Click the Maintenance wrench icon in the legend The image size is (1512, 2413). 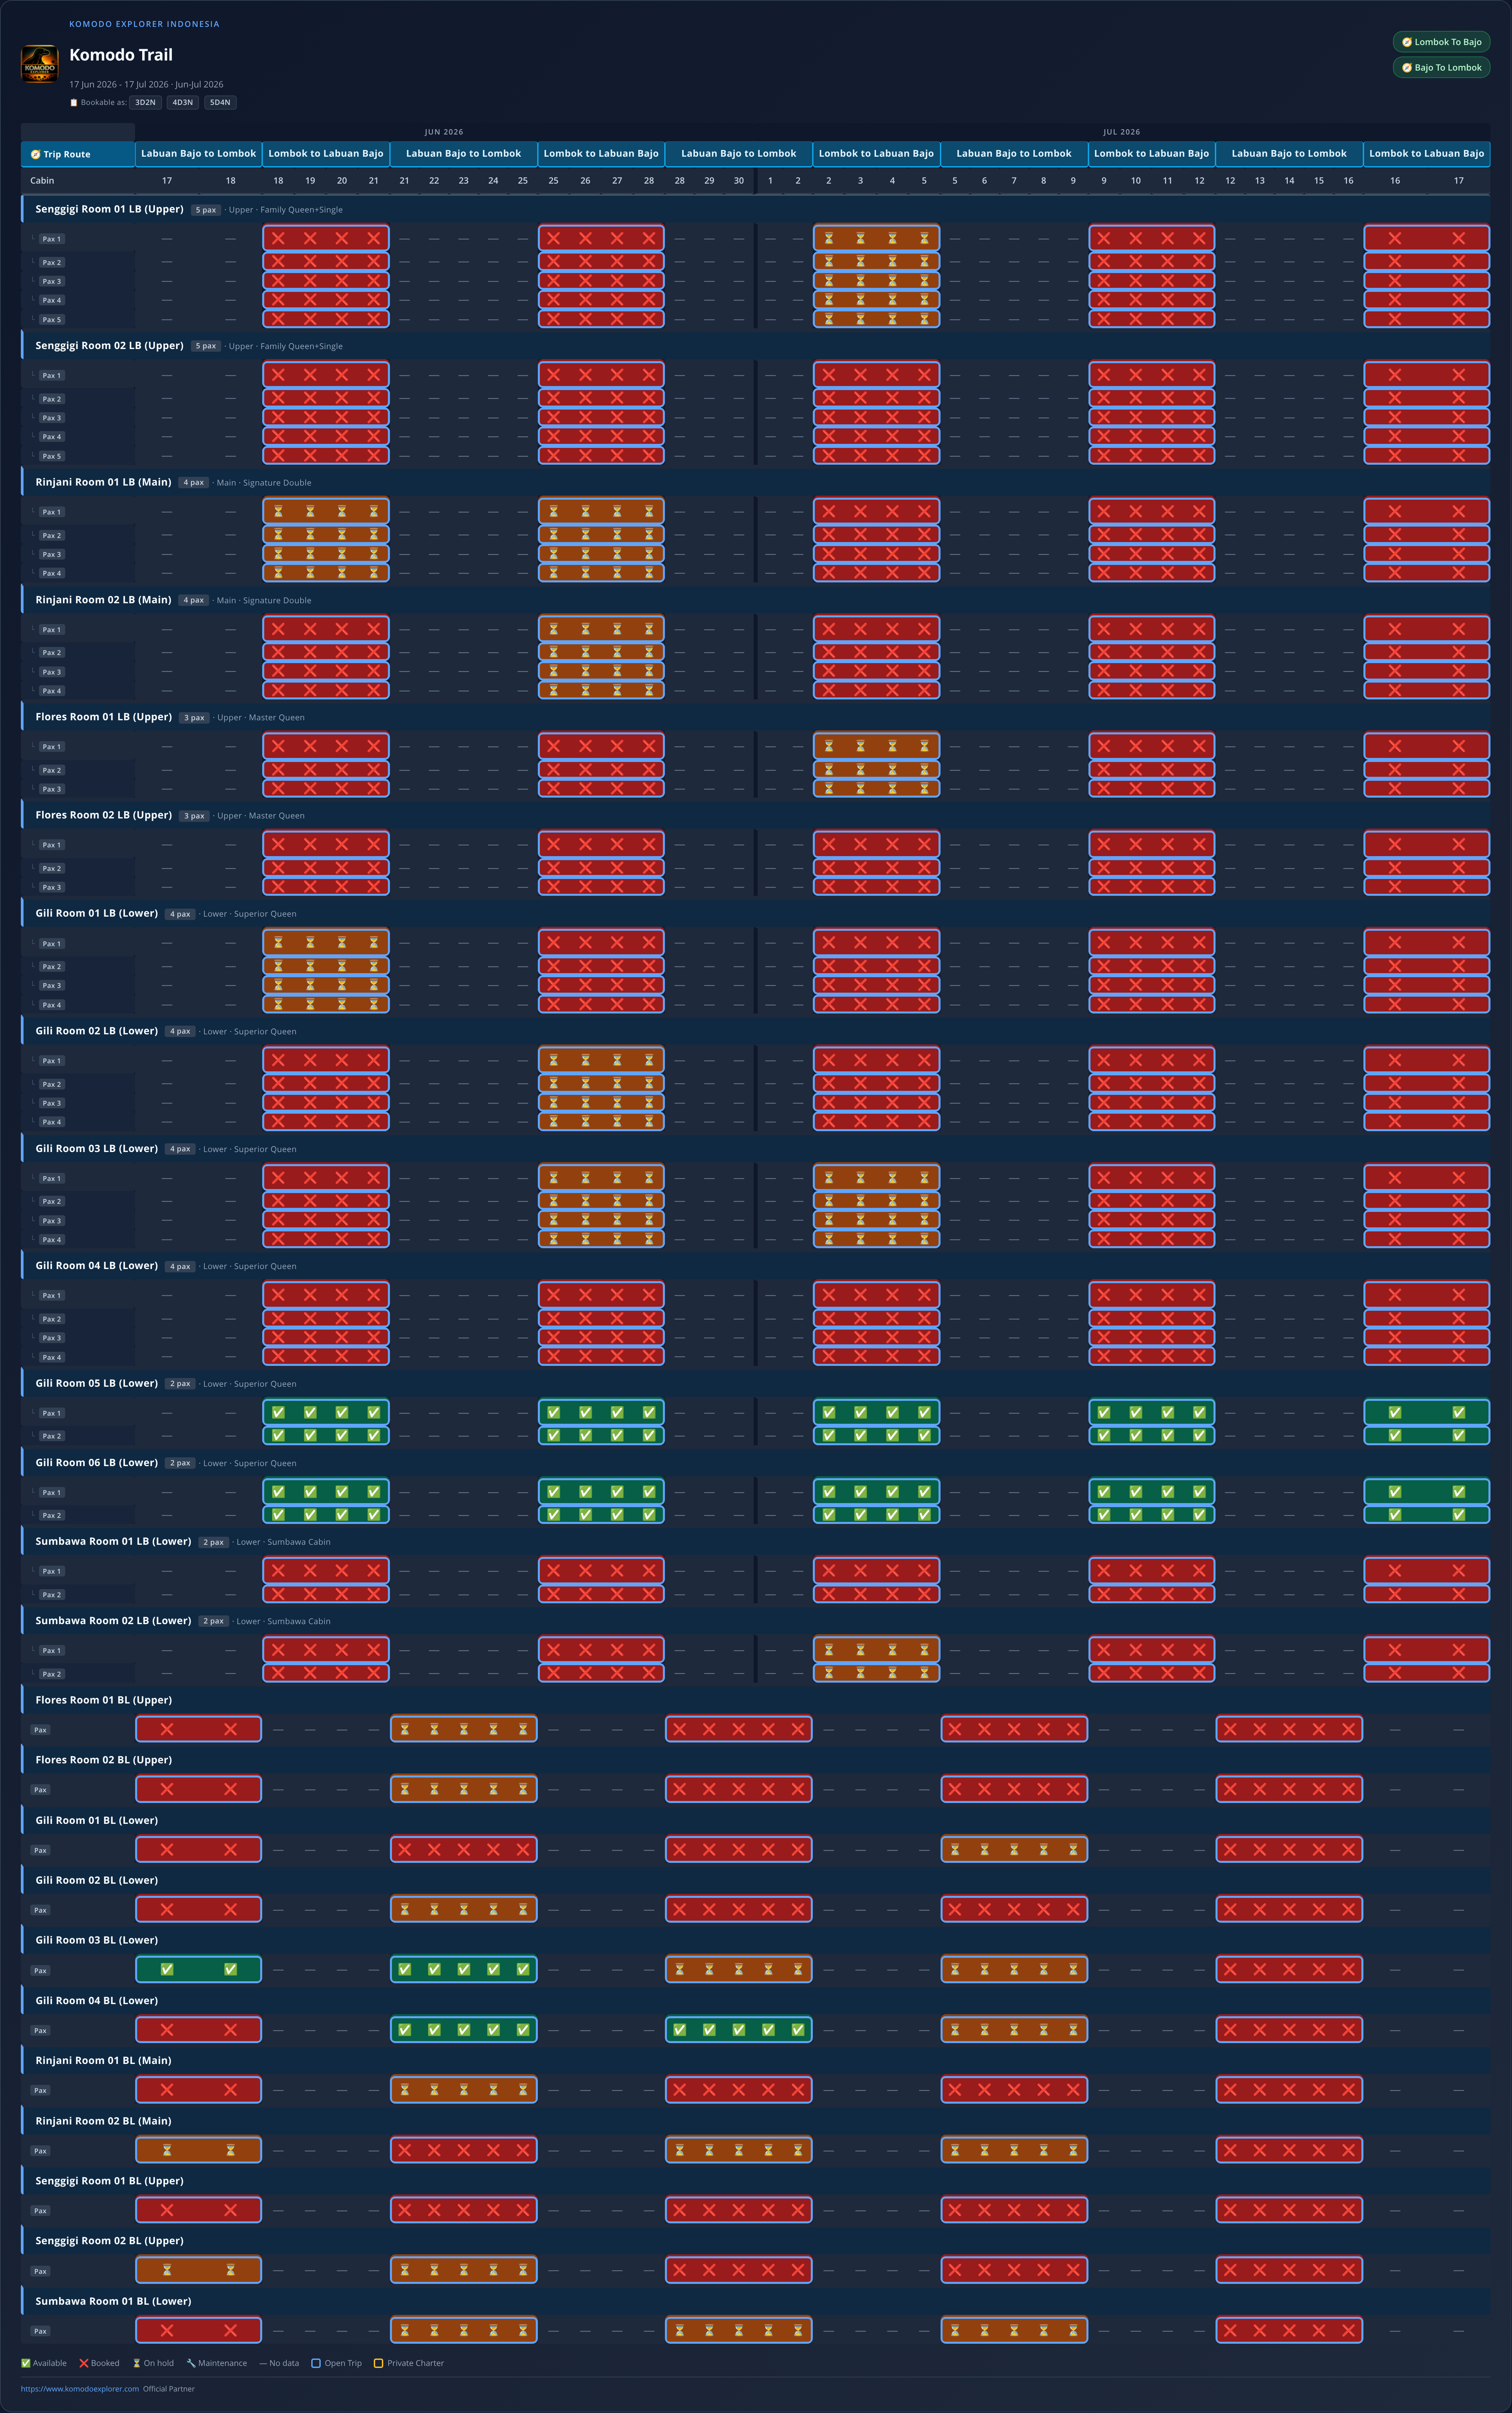[191, 2363]
